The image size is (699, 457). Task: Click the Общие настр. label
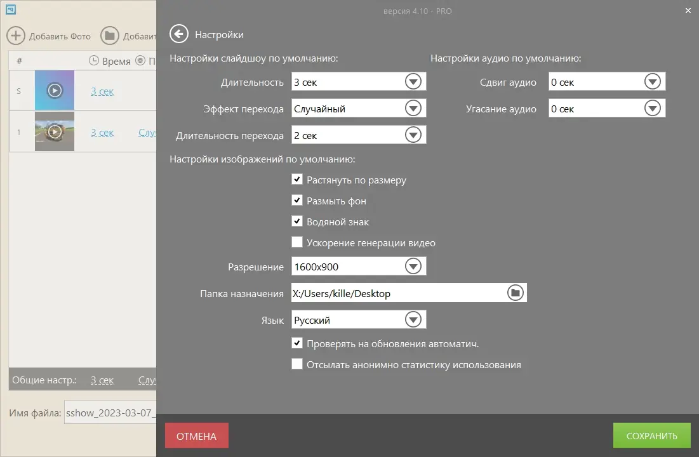click(44, 380)
